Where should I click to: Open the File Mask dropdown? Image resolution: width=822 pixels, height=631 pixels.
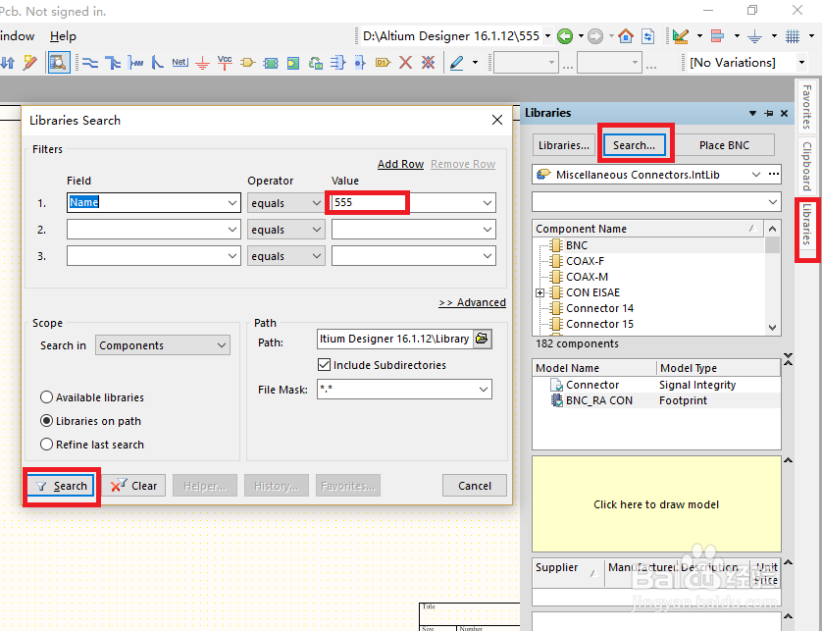pos(484,390)
